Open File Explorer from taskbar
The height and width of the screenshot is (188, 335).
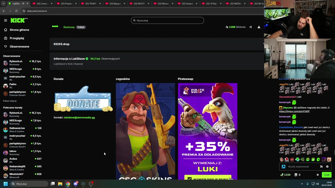tap(60, 184)
